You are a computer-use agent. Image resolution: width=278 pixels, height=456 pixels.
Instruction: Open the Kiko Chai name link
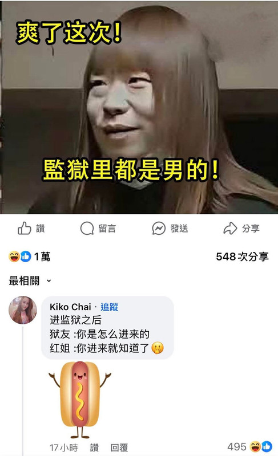coord(70,307)
